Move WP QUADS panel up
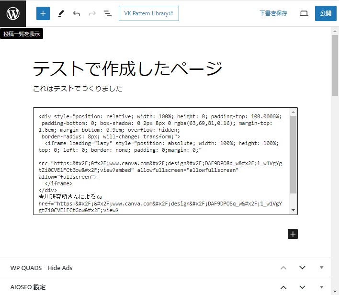This screenshot has width=339, height=295. coord(283,268)
